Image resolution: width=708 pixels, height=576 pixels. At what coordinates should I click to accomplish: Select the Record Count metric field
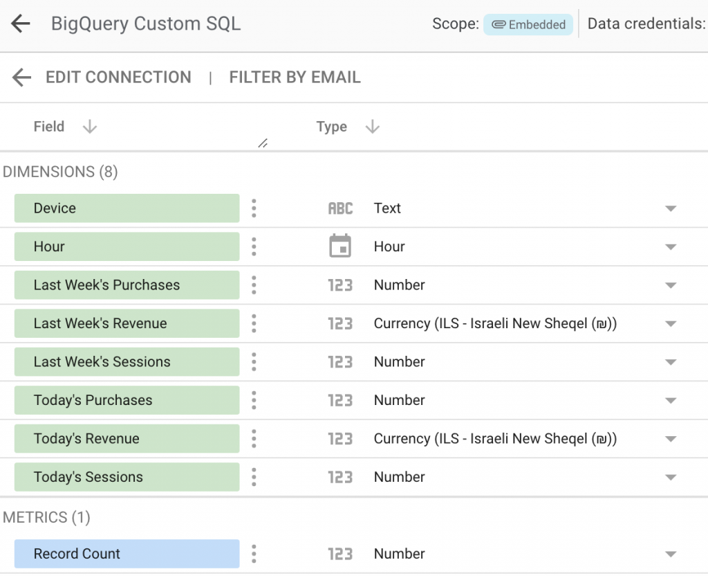coord(127,555)
